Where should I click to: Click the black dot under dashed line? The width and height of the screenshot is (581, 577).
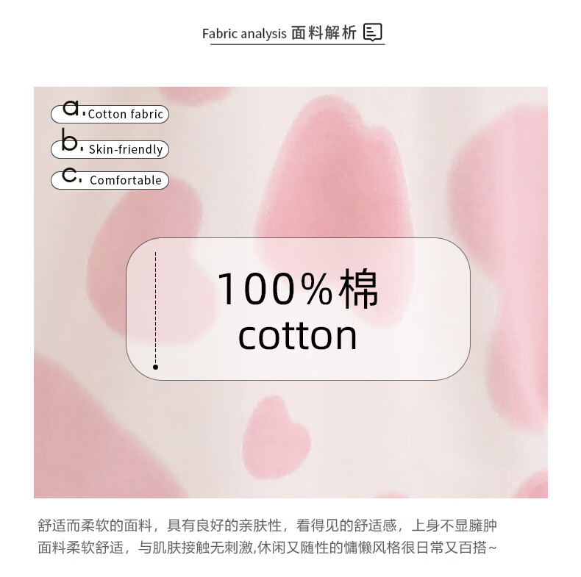[156, 367]
